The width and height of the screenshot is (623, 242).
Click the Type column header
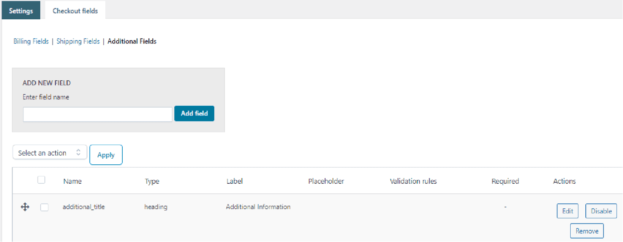[152, 181]
